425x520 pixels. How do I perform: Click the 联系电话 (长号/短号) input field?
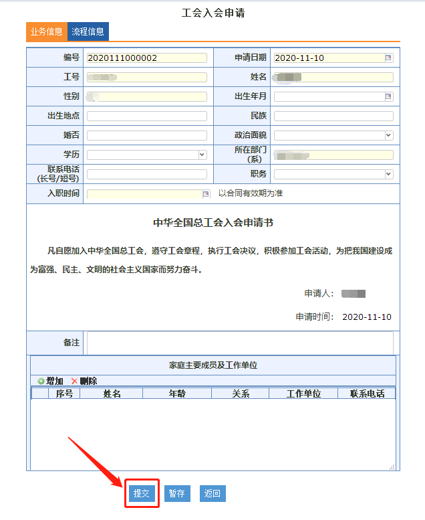click(x=146, y=175)
